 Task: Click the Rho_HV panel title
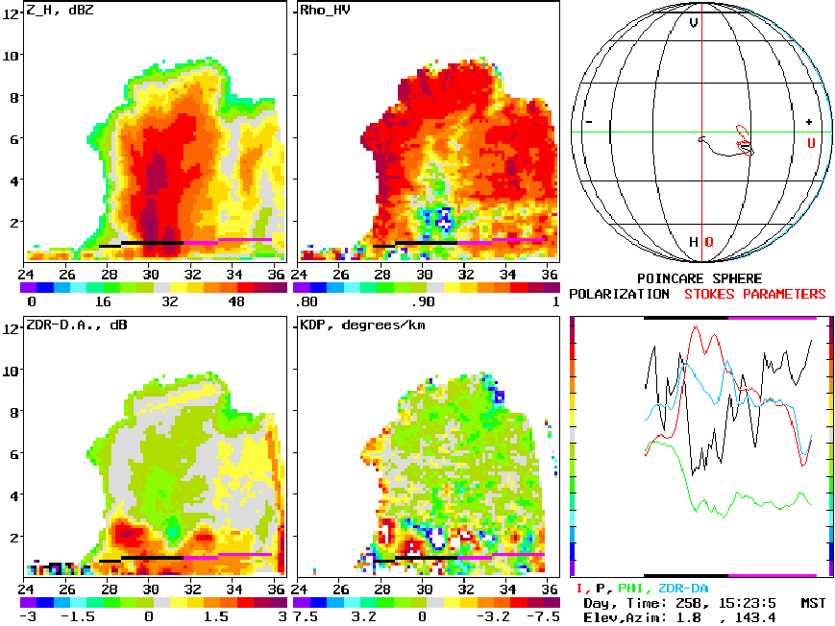325,11
